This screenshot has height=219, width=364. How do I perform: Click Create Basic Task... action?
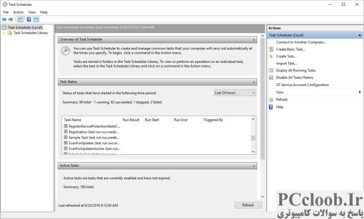[x=290, y=49]
